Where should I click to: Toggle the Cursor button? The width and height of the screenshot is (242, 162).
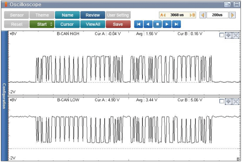coord(67,24)
